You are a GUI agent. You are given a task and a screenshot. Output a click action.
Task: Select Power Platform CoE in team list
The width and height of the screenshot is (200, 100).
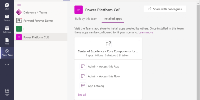pyautogui.click(x=41, y=37)
